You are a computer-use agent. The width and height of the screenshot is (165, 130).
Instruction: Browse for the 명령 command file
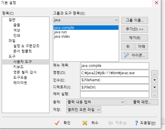coord(154,73)
